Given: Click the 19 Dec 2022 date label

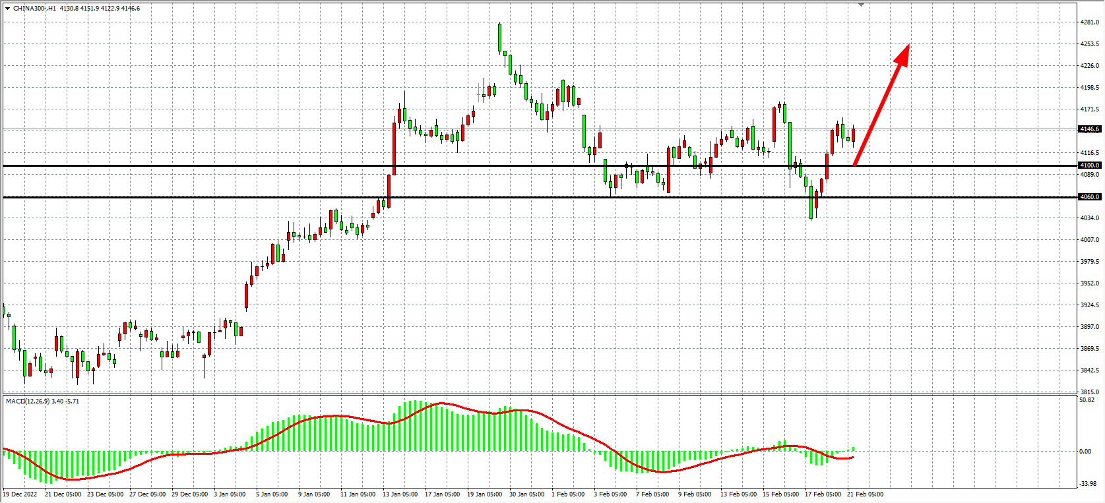Looking at the screenshot, I should [x=20, y=494].
